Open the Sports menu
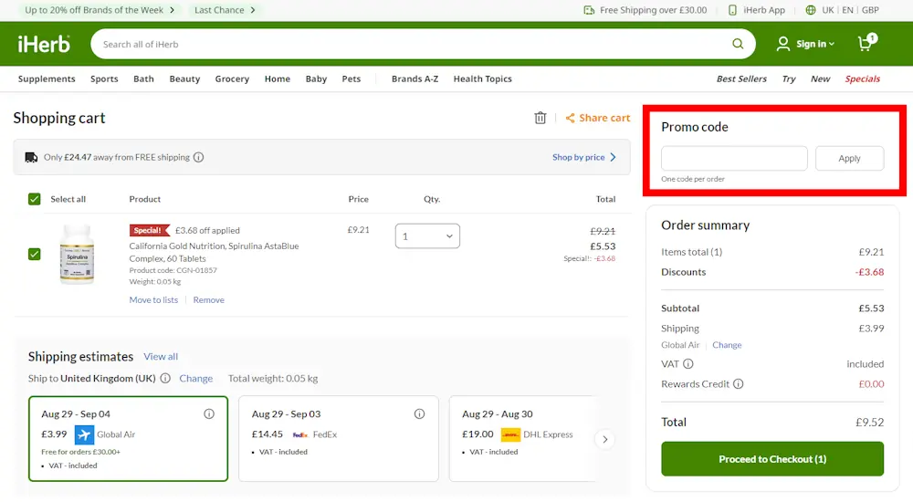Image resolution: width=913 pixels, height=502 pixels. click(x=104, y=78)
